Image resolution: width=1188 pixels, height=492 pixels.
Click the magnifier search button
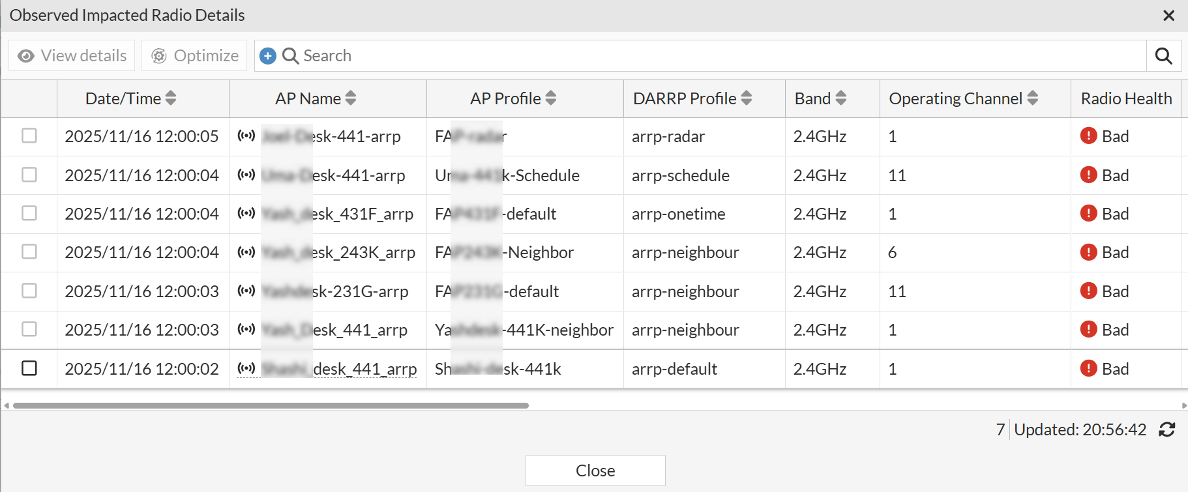click(1164, 56)
